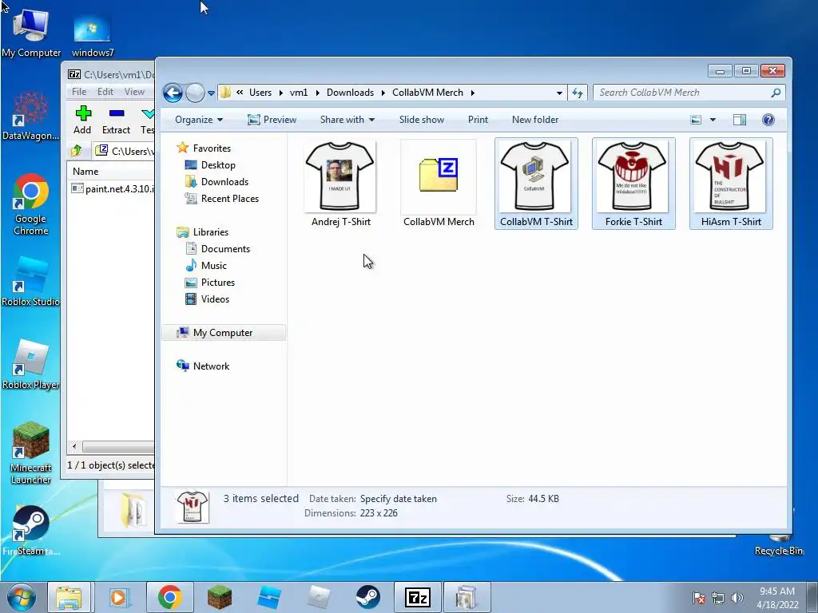The width and height of the screenshot is (818, 613).
Task: Open the windows7 desktop icon
Action: click(93, 35)
